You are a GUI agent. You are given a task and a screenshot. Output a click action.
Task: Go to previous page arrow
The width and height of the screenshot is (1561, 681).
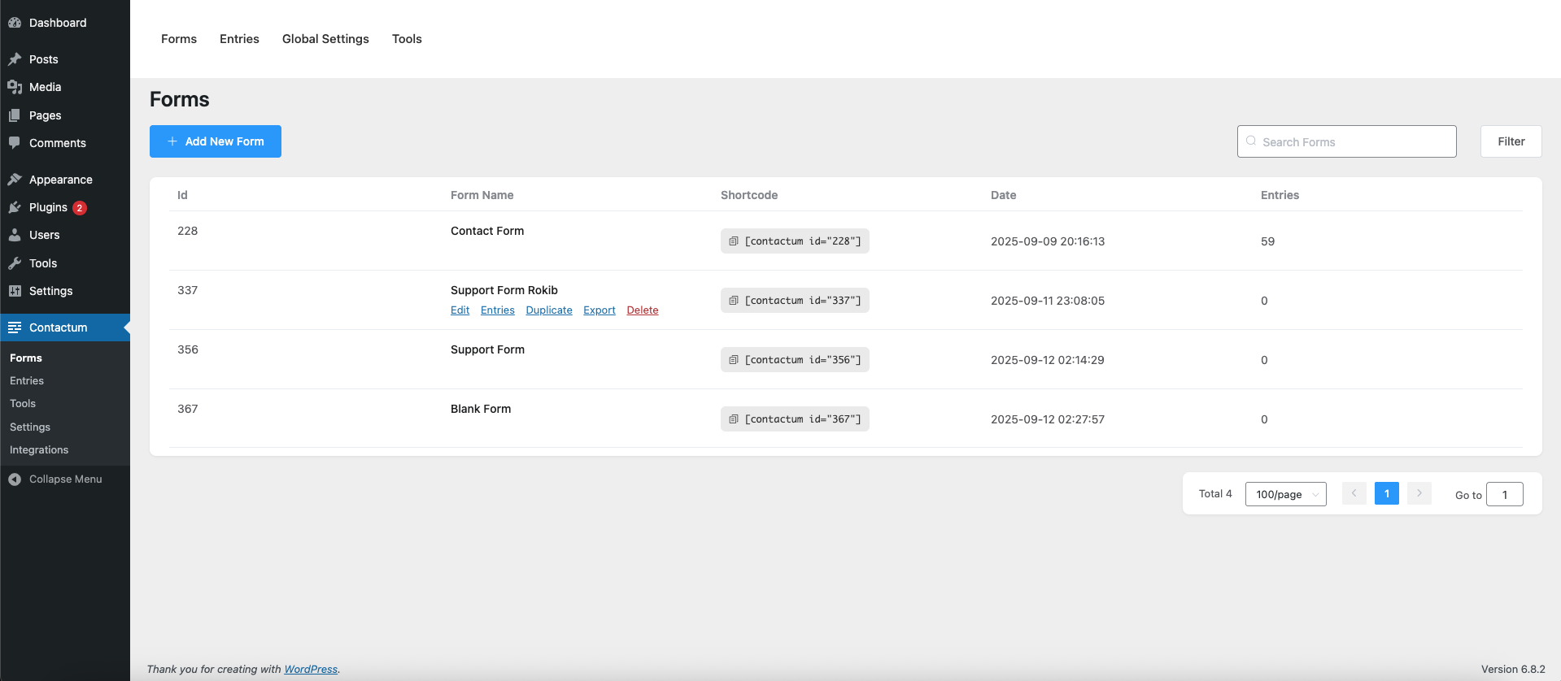(1354, 493)
